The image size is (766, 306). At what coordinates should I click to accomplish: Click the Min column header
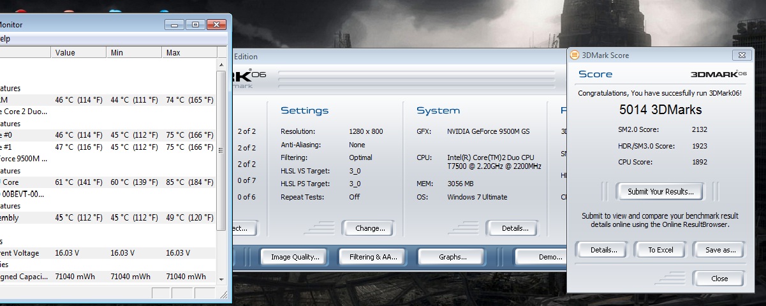click(134, 52)
